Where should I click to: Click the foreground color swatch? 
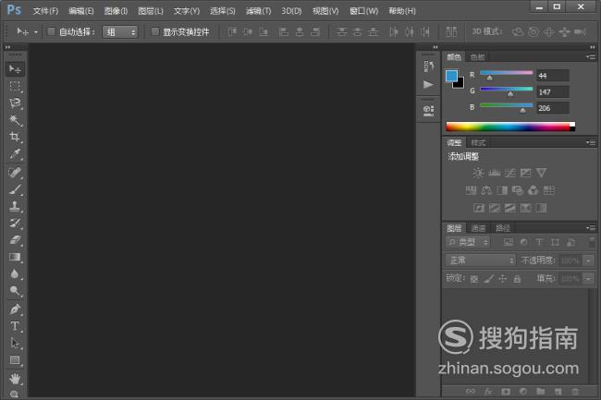[451, 76]
